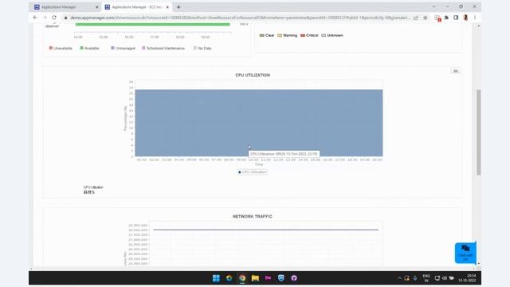Viewport: 510px width, 287px height.
Task: Click the microphone icon in system tray
Action: coord(415,278)
